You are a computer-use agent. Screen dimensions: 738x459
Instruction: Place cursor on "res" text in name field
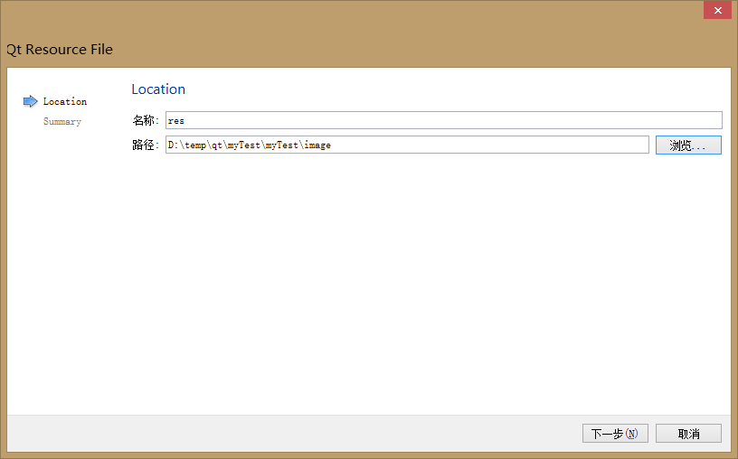coord(176,120)
